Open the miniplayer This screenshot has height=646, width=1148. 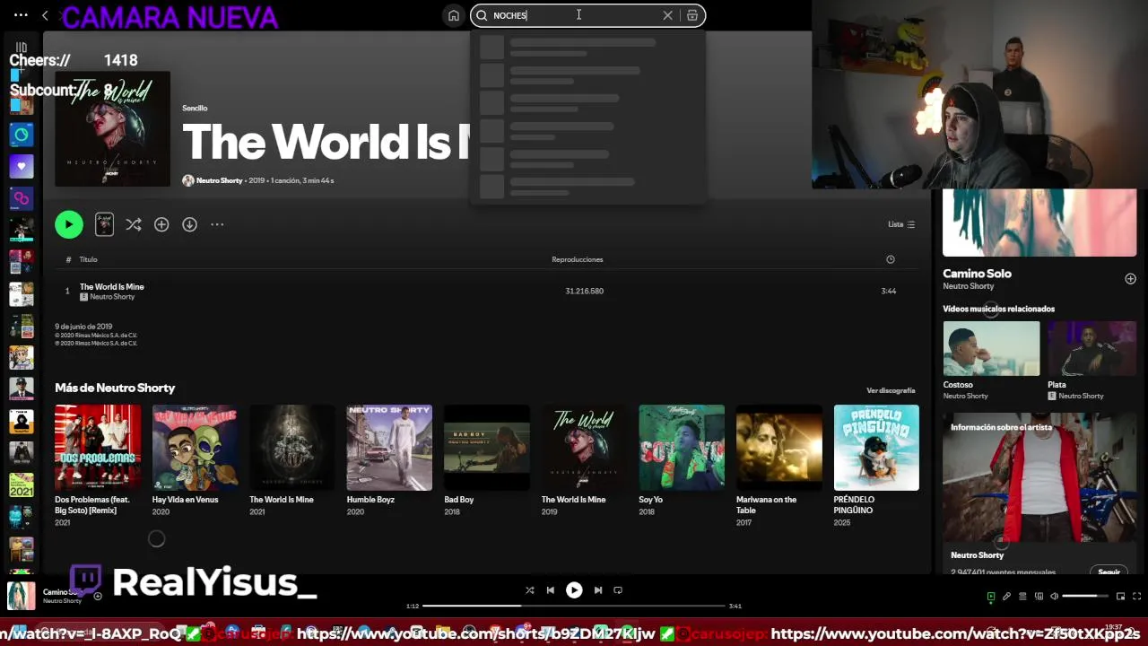[1120, 597]
